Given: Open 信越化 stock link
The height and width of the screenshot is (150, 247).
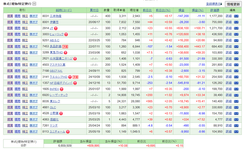Looking at the screenshot, I should pos(54,120).
